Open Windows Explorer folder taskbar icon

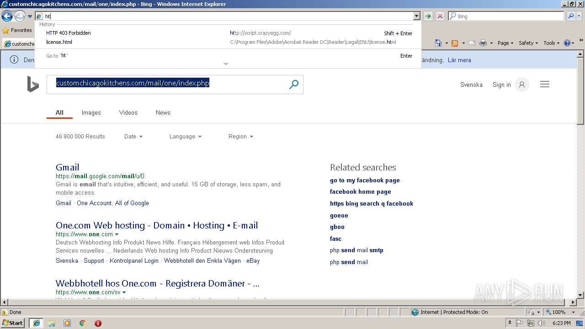point(52,323)
